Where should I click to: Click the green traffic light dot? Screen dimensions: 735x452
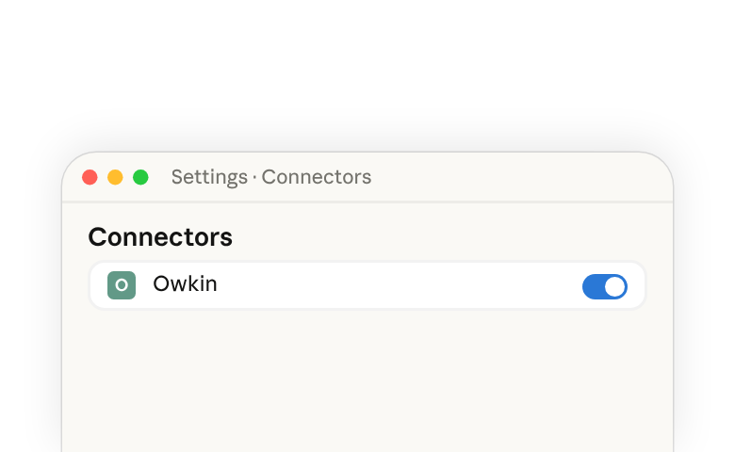(140, 177)
